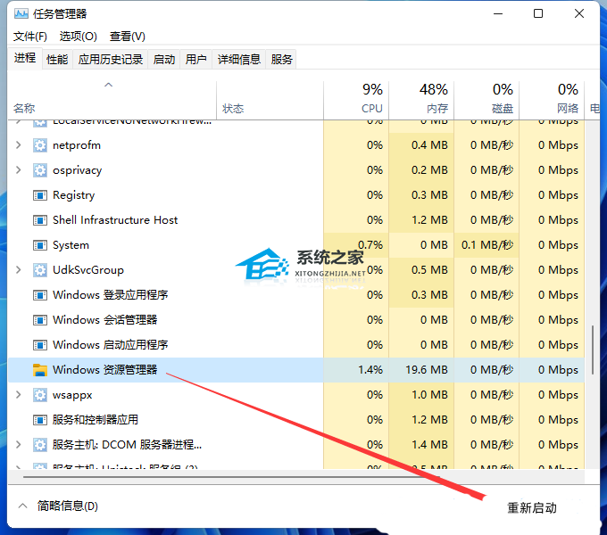The height and width of the screenshot is (535, 607).
Task: Sort by the 名称 column header
Action: (x=112, y=100)
